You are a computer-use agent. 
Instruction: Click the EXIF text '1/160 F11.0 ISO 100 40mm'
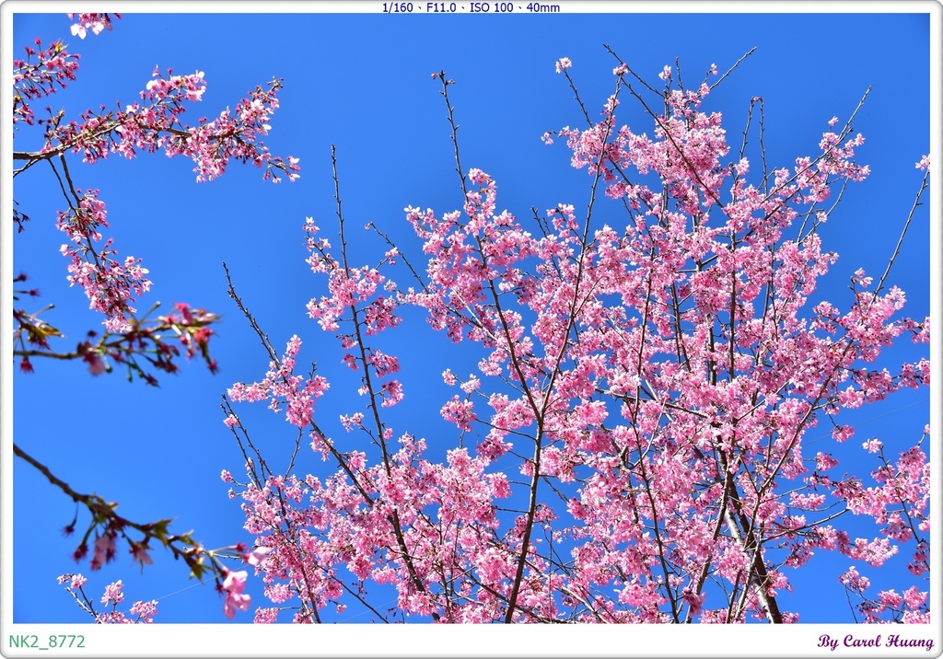pyautogui.click(x=471, y=7)
